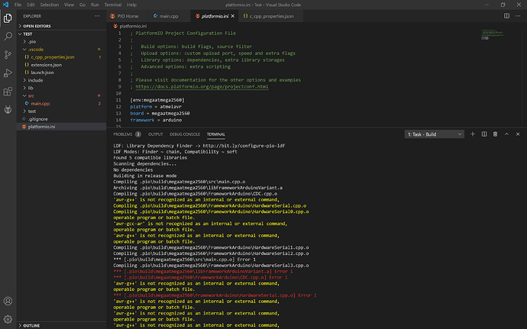Switch to the main.cpp editor tab
The height and width of the screenshot is (329, 527).
point(168,16)
